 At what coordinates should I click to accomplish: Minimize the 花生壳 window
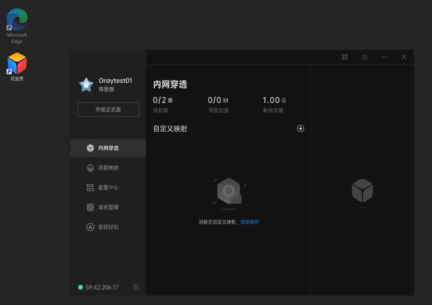[x=384, y=57]
